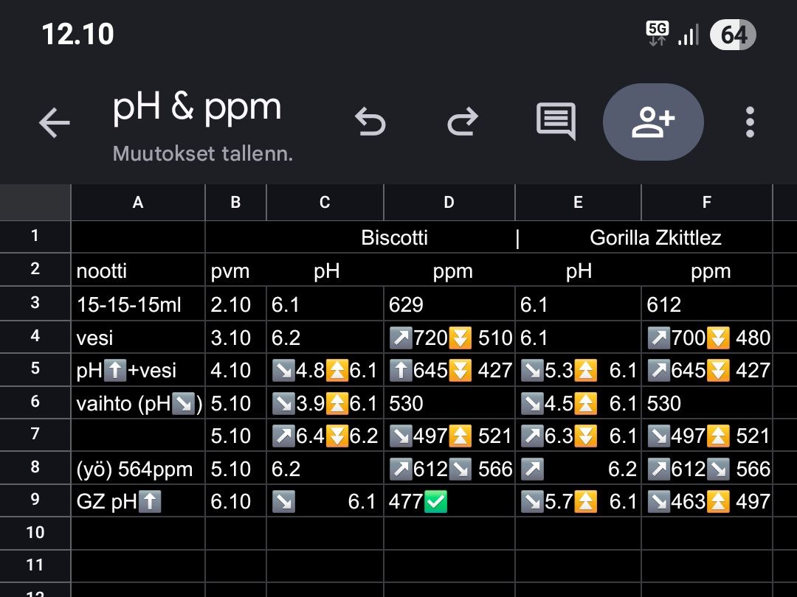Select the cell containing 612 in row 3
Image resolution: width=797 pixels, height=597 pixels.
pyautogui.click(x=706, y=304)
